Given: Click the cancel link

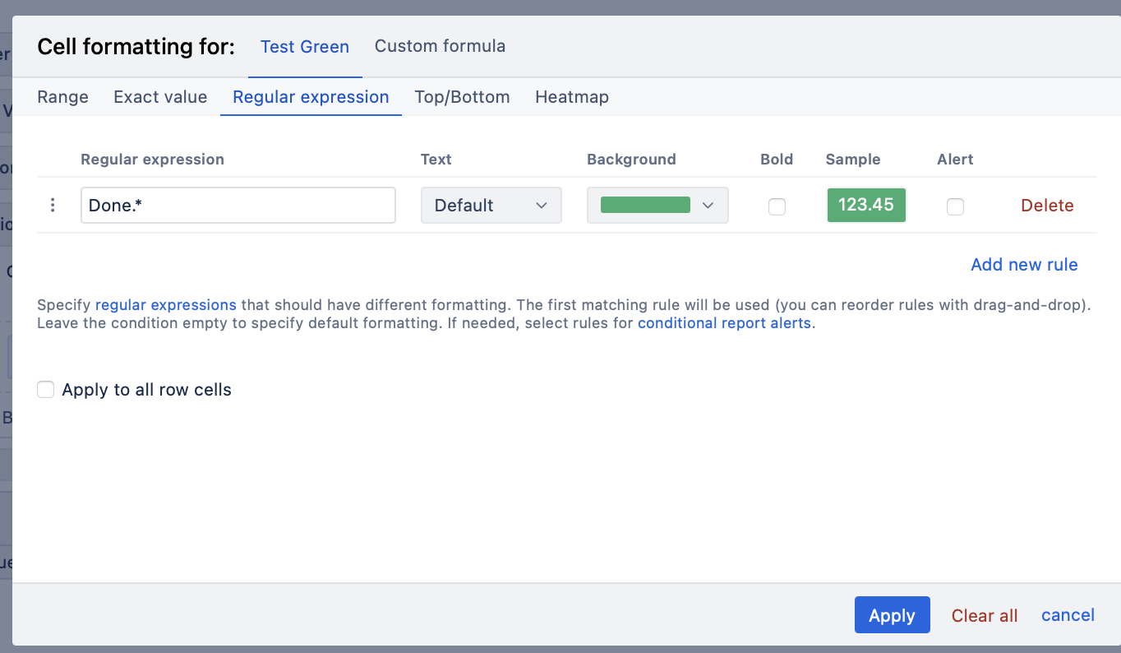Looking at the screenshot, I should click(1068, 615).
